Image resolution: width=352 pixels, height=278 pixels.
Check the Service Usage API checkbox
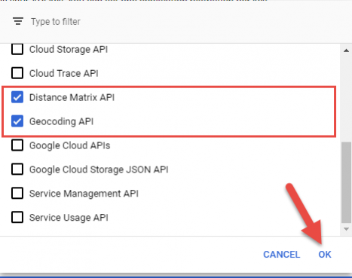pyautogui.click(x=17, y=217)
